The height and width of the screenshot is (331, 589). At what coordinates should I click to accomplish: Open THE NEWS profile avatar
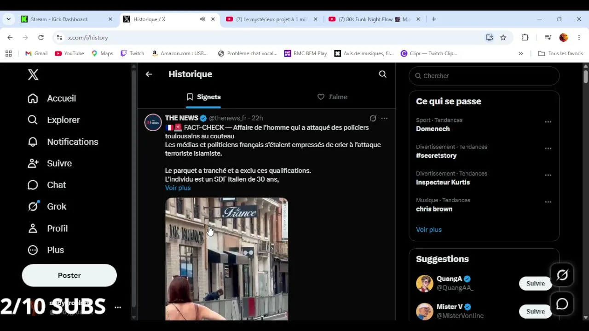[153, 122]
